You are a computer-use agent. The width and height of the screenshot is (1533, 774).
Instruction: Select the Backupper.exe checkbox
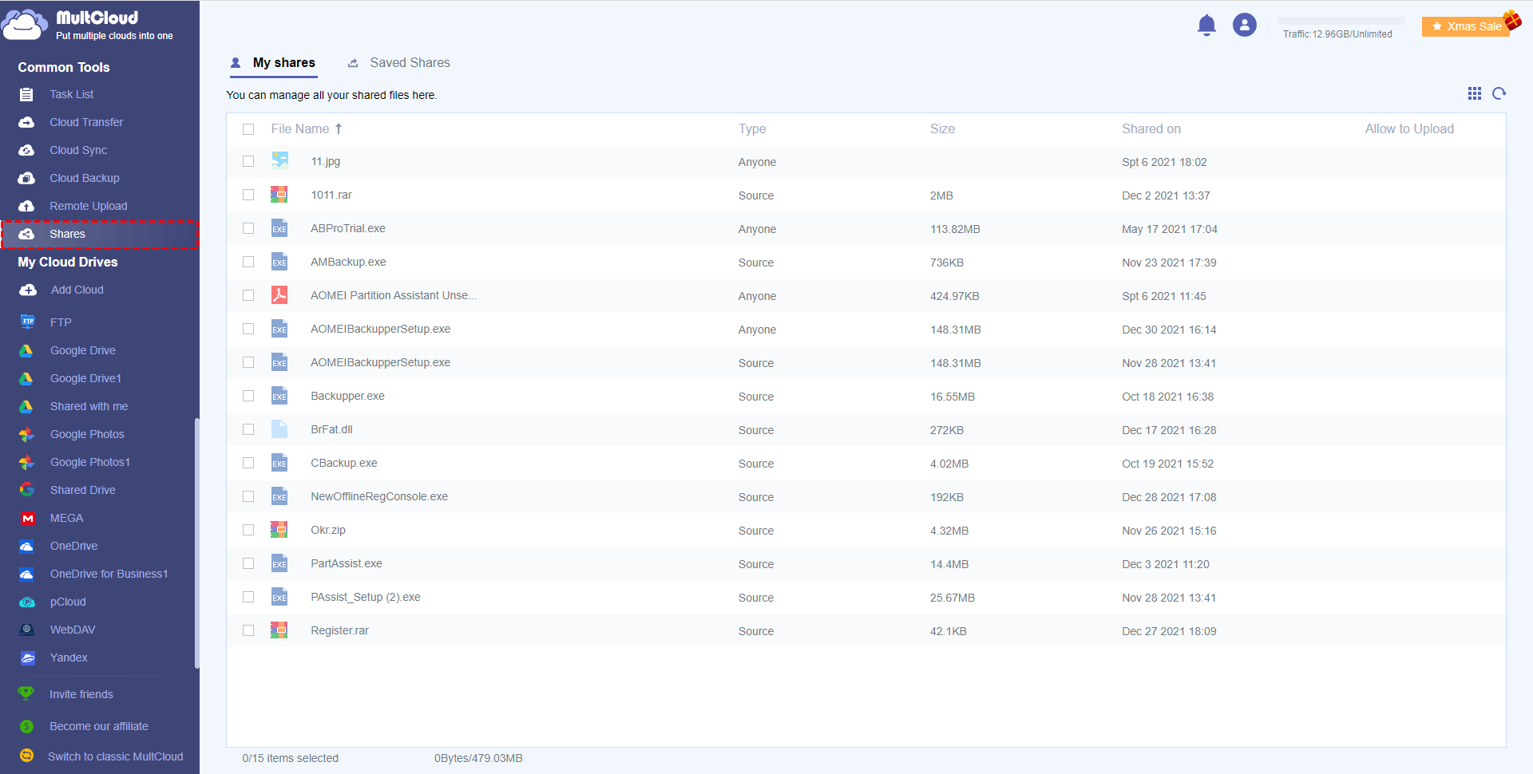click(x=248, y=396)
